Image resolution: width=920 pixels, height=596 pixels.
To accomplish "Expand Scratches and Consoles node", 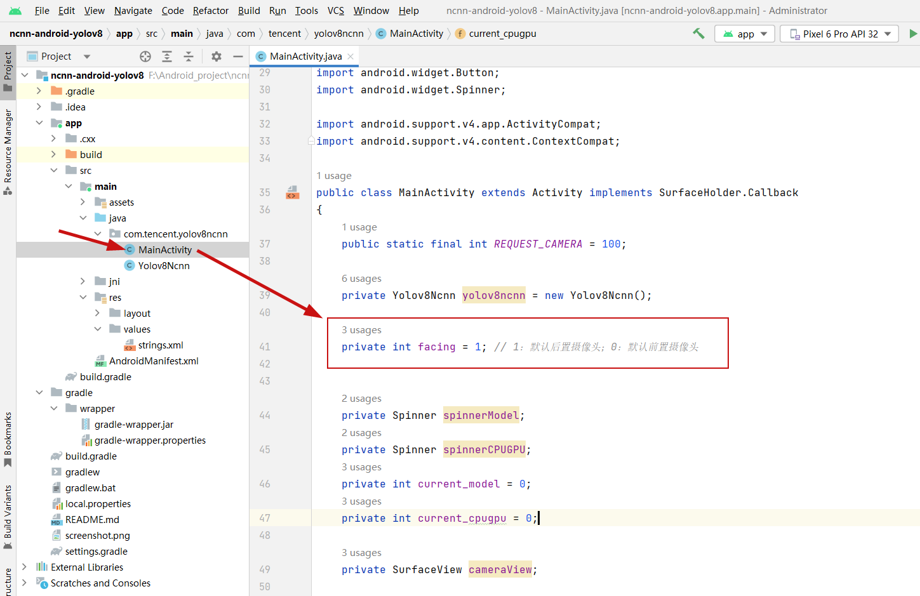I will click(x=25, y=583).
